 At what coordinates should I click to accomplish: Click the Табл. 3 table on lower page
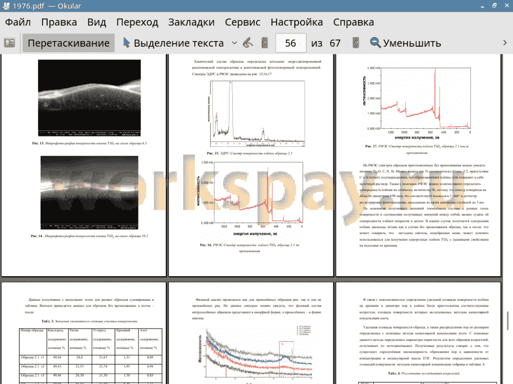(x=91, y=356)
